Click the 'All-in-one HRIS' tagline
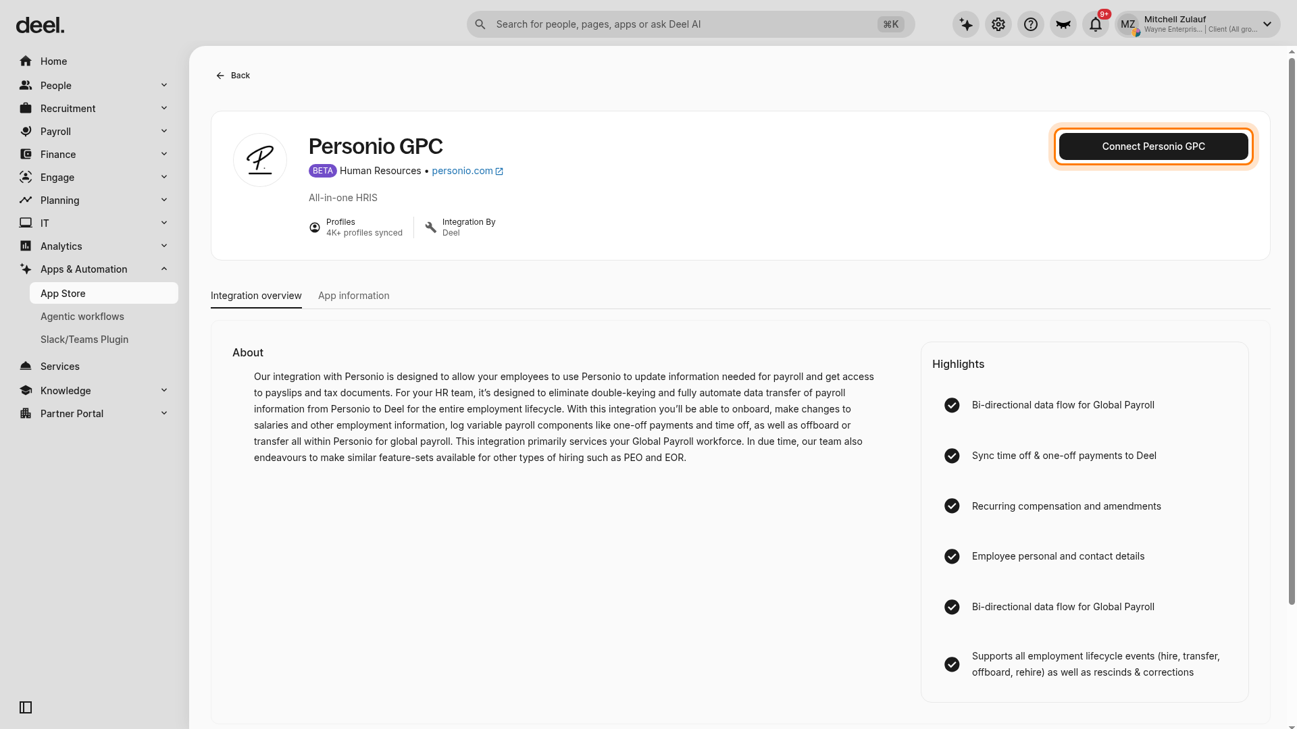The width and height of the screenshot is (1297, 729). 343,198
